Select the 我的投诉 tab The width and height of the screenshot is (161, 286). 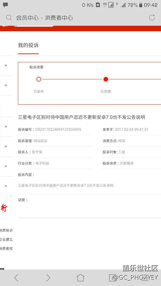pos(28,45)
